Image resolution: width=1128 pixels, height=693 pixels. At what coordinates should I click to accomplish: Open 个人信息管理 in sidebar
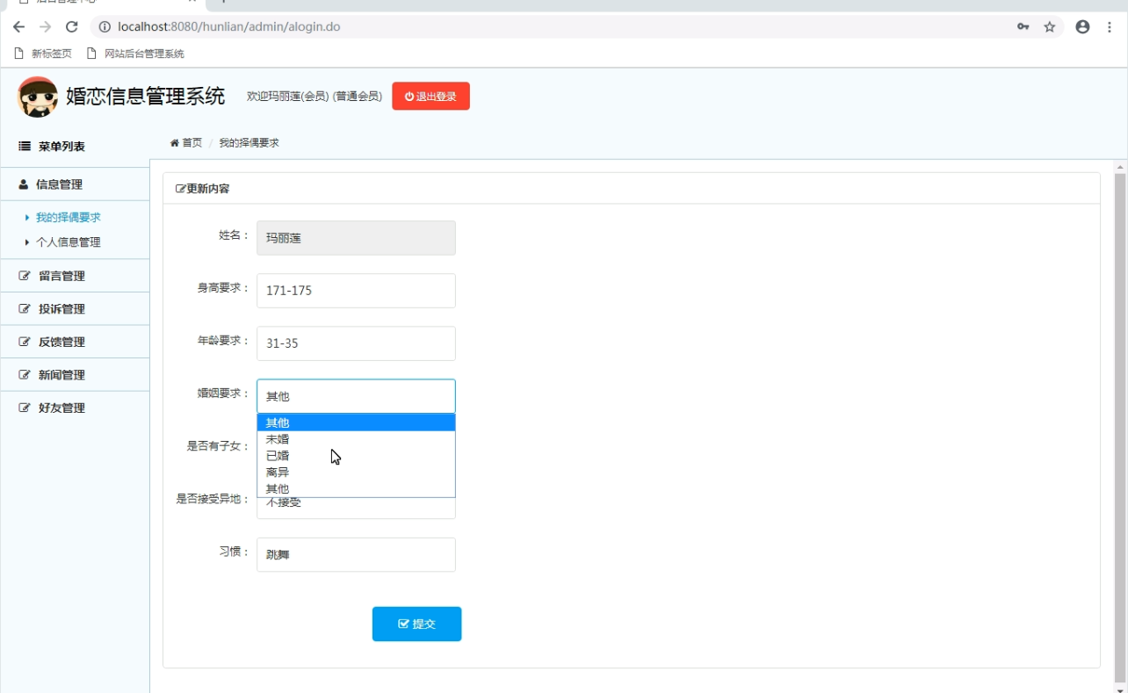click(69, 242)
